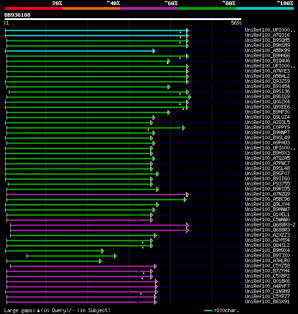Screen dimensions: 298x314
Task: Select the query name BB936188
Action: (17, 15)
